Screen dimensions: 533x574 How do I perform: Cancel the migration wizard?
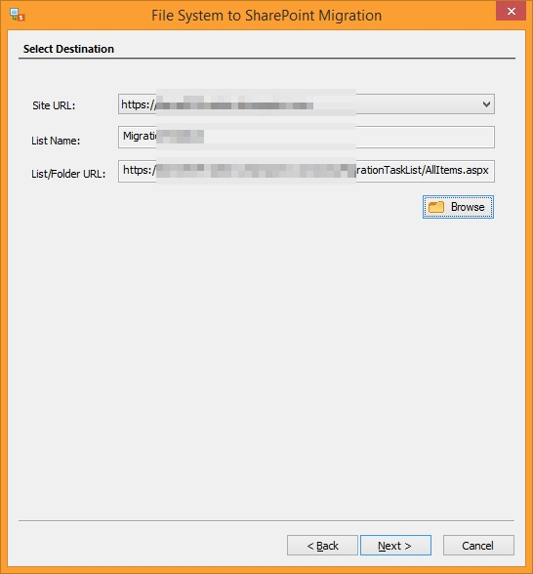(478, 546)
